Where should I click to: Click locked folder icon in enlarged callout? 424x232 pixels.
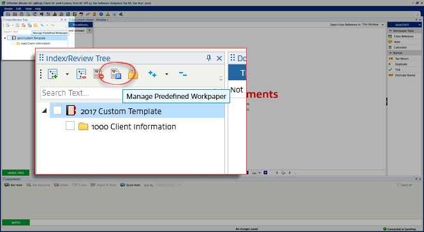pos(133,74)
